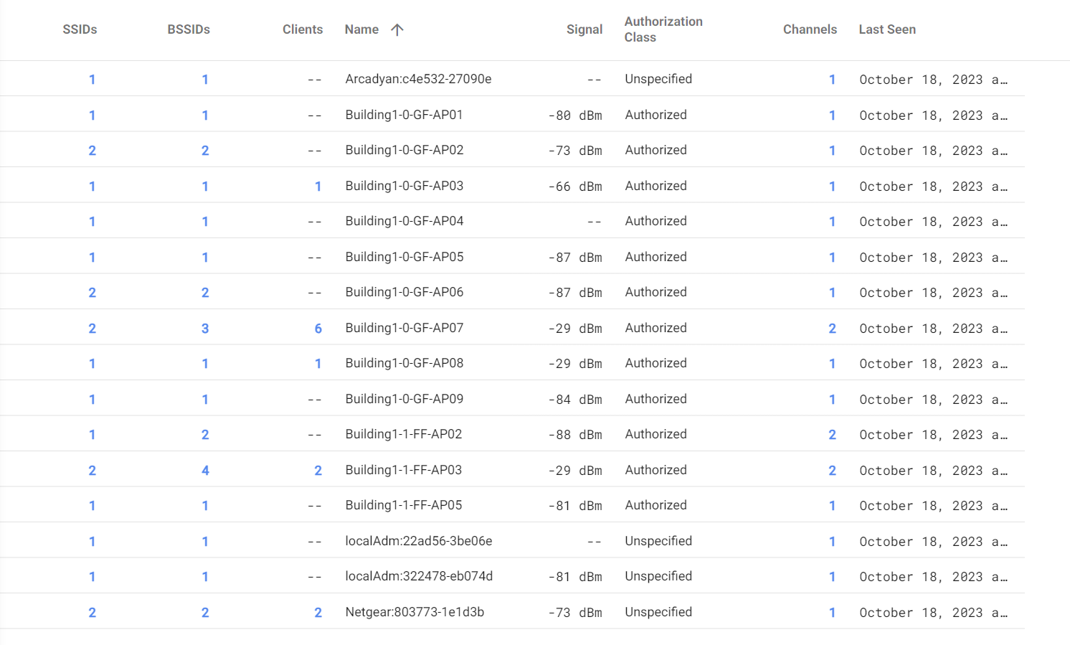The image size is (1070, 645).
Task: Open BSSIDs count link for Building1-1-FF-AP05
Action: coord(205,506)
